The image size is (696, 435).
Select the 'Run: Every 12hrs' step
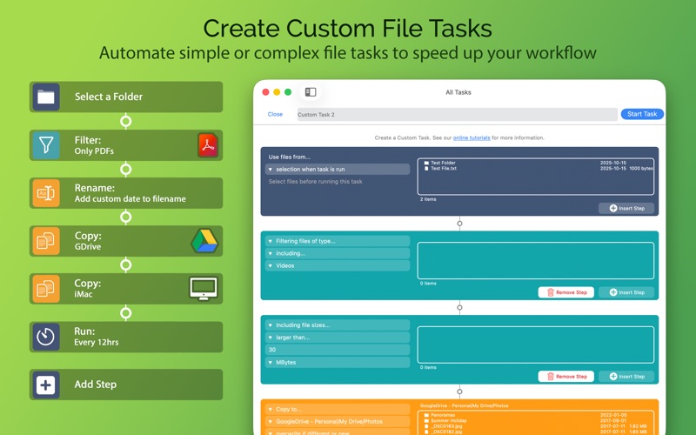point(126,337)
